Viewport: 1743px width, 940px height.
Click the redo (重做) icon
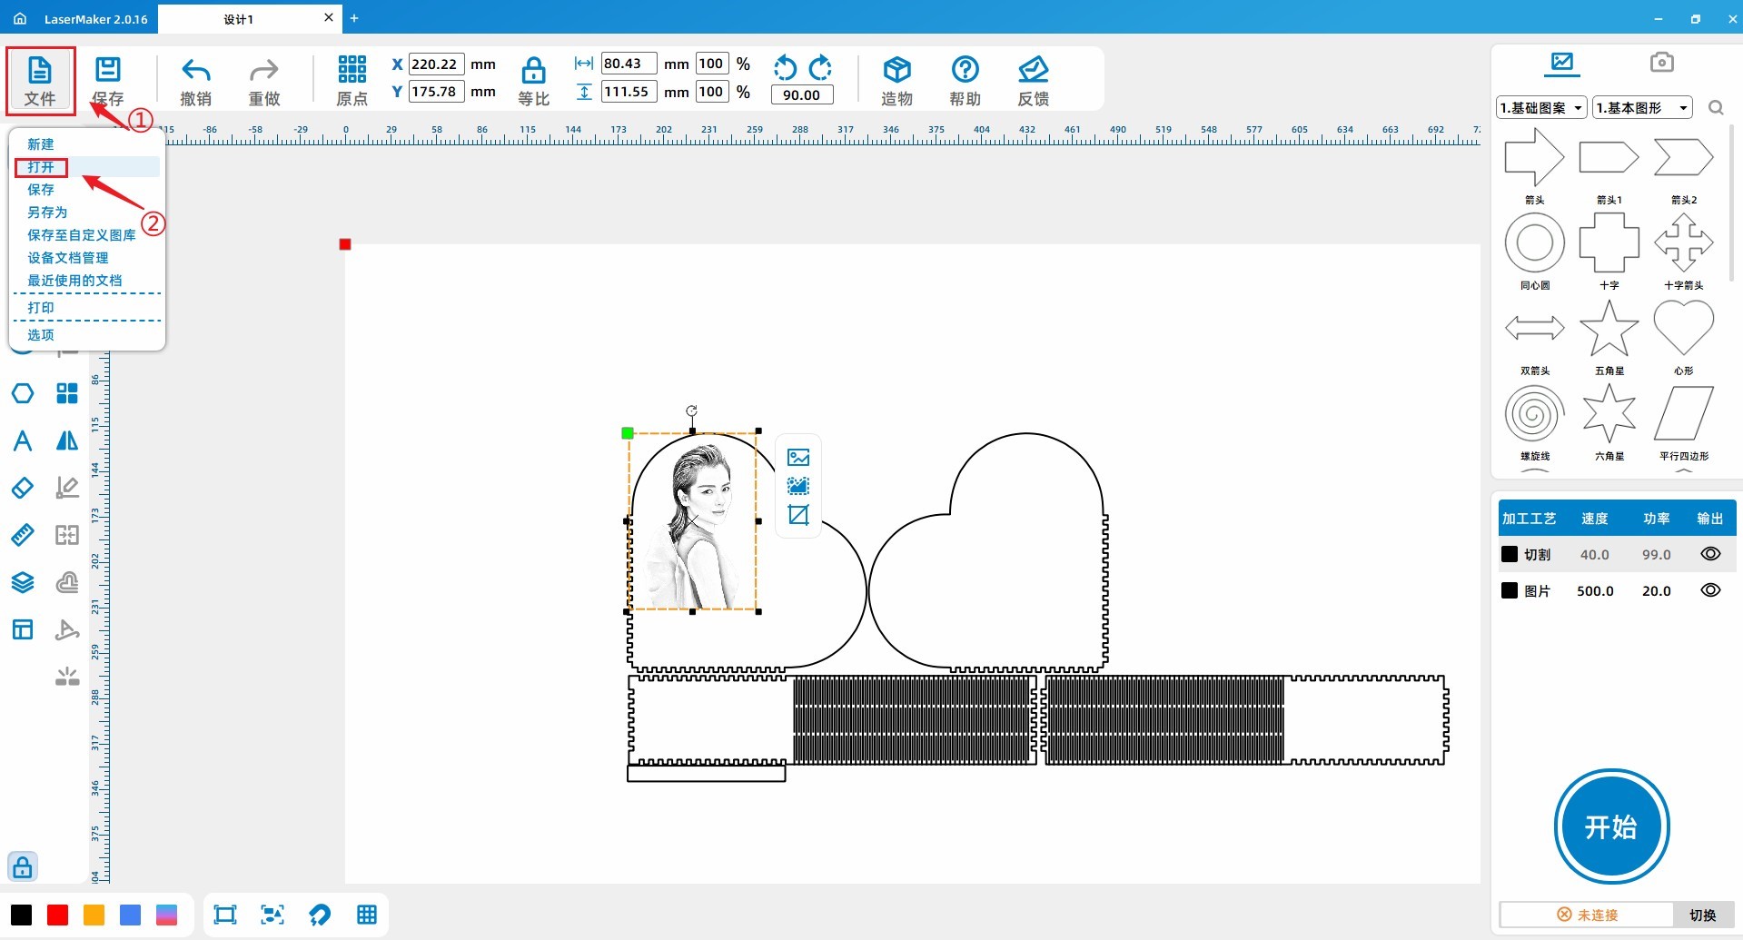click(264, 70)
